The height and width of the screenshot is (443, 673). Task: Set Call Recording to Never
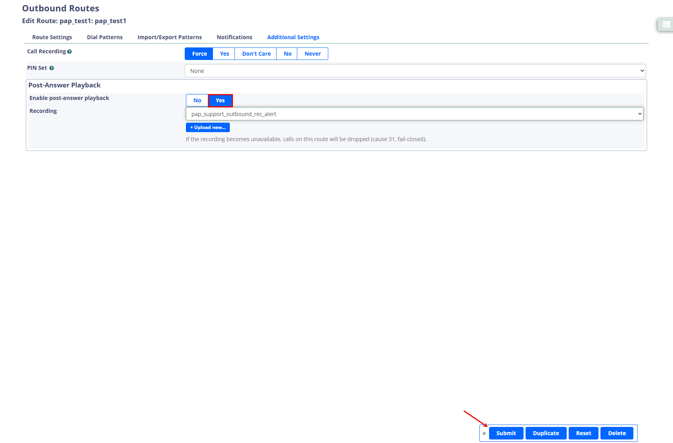click(x=313, y=54)
